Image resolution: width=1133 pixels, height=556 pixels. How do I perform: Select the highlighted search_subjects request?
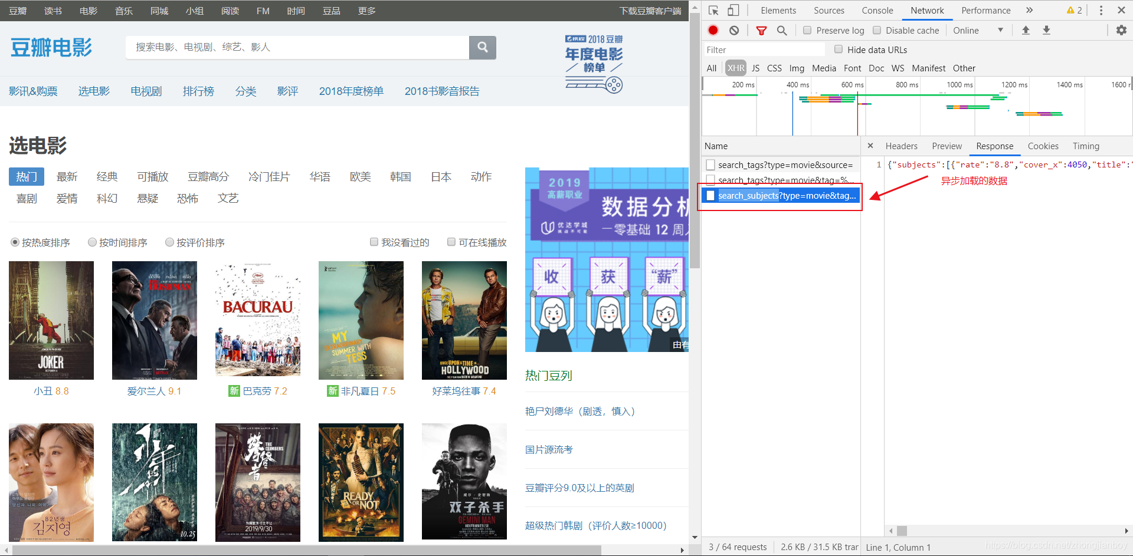coord(781,196)
